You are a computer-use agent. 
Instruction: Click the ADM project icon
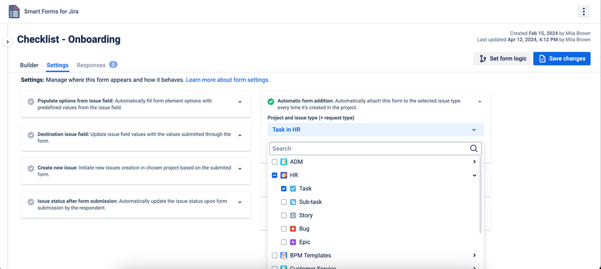[283, 162]
